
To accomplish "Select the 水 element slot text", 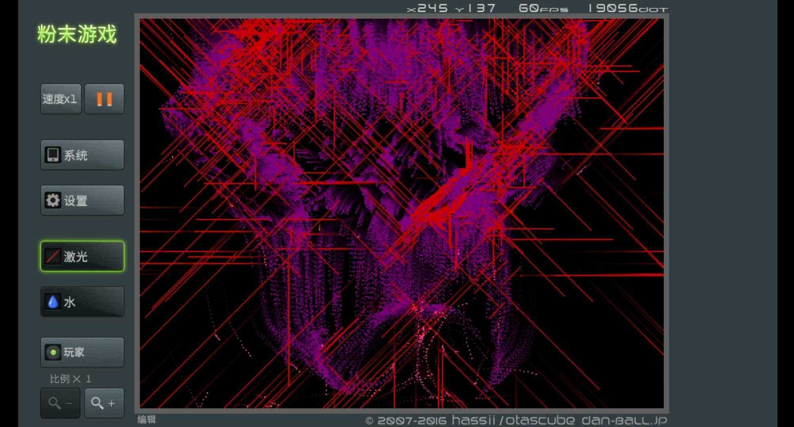I will (x=70, y=302).
